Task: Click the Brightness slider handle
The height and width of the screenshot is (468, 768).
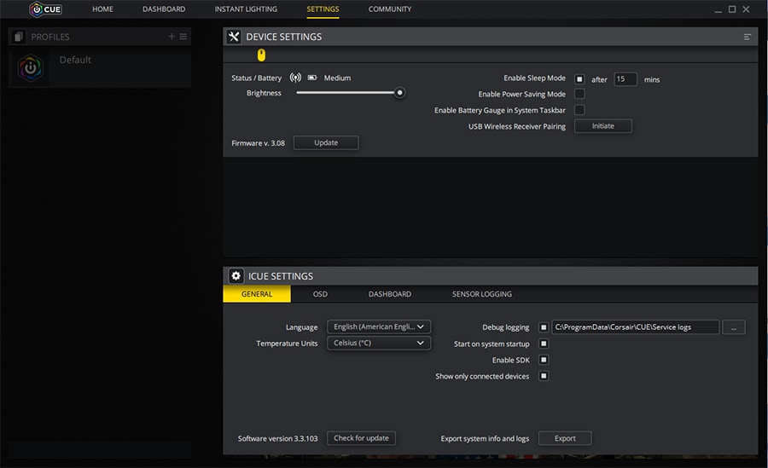Action: [x=399, y=93]
